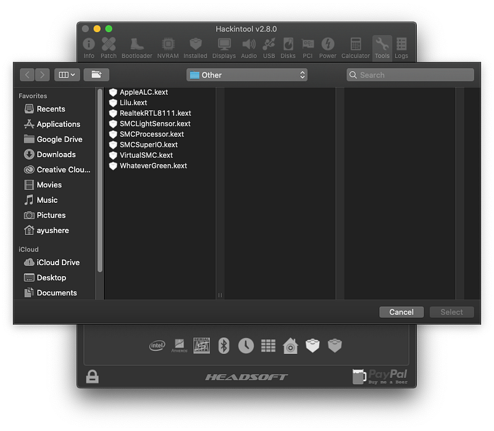Click the lock icon in Hackintool
This screenshot has width=494, height=431.
[x=92, y=377]
